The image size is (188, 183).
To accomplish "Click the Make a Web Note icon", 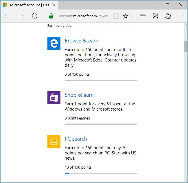I will [x=156, y=16].
